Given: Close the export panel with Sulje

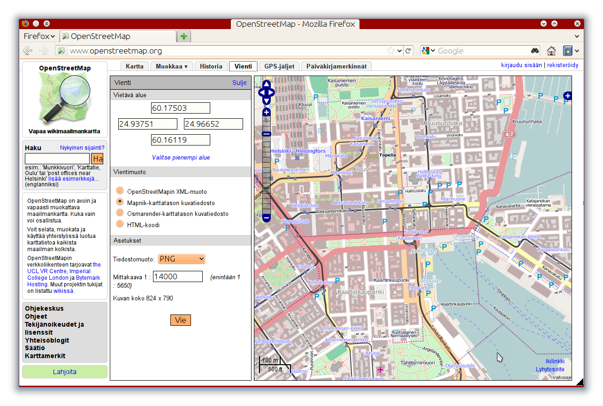Looking at the screenshot, I should 239,83.
